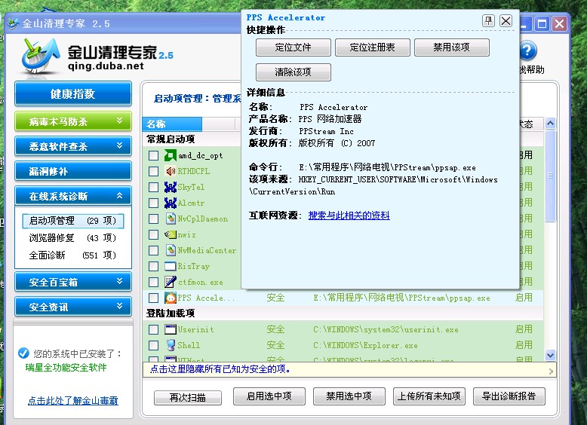The image size is (587, 425).
Task: Click the RTHDCPL speaker icon
Action: (171, 171)
